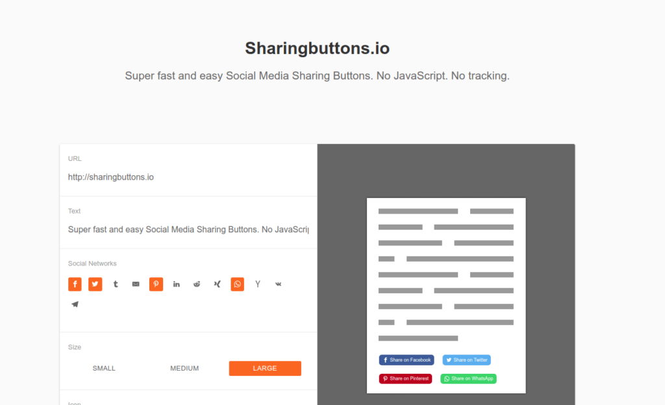Click Share on WhatsApp preview button
This screenshot has height=405, width=665.
(468, 378)
